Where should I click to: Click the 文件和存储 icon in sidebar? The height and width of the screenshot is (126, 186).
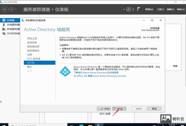4,34
